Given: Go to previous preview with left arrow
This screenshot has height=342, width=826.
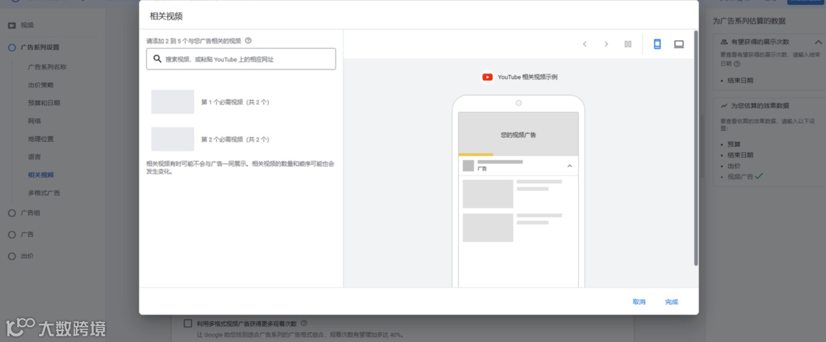Looking at the screenshot, I should [x=585, y=44].
